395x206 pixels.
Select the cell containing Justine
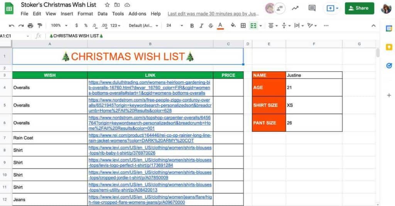tap(314, 75)
